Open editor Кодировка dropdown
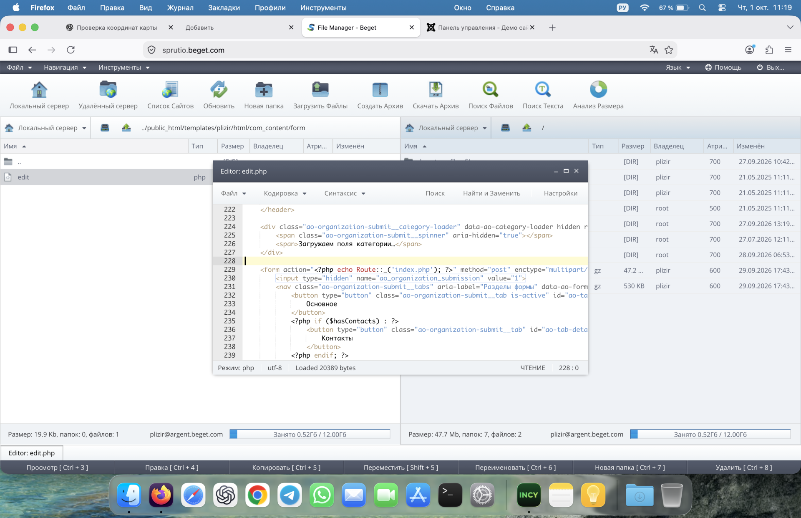The width and height of the screenshot is (801, 518). (285, 193)
